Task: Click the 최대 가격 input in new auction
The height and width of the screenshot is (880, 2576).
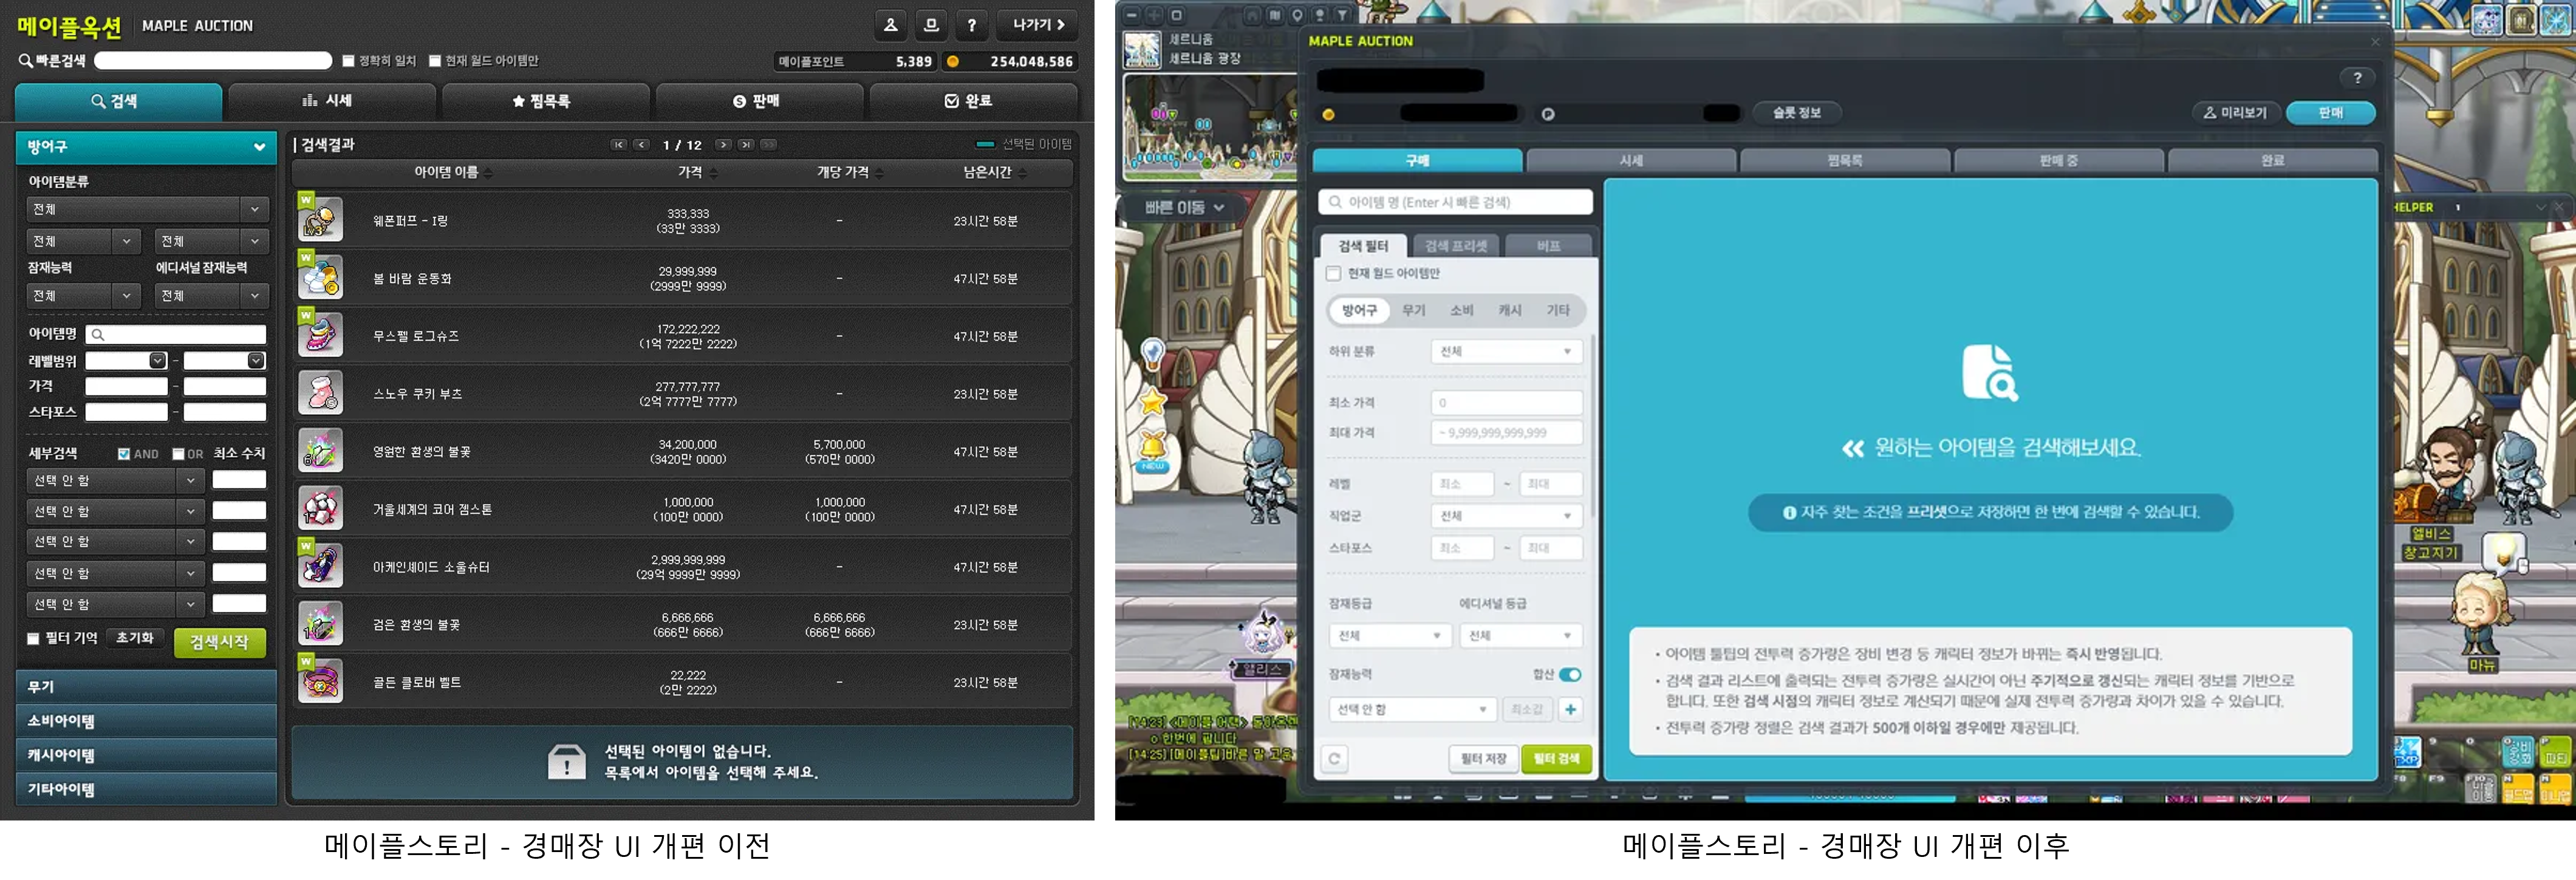Action: (x=1506, y=433)
